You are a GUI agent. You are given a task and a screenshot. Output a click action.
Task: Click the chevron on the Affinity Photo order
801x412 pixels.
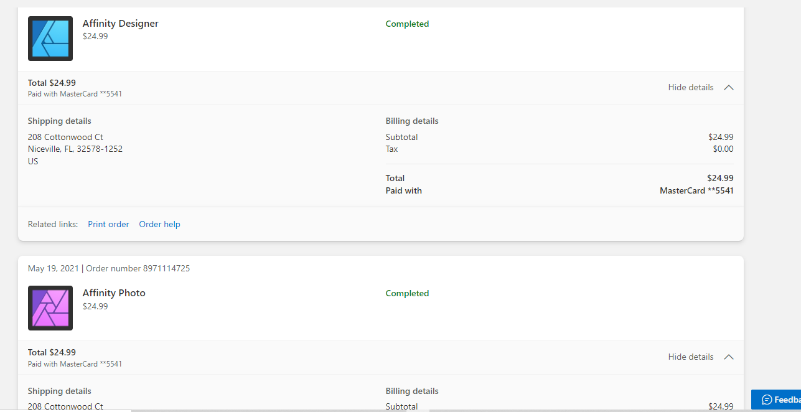click(728, 357)
